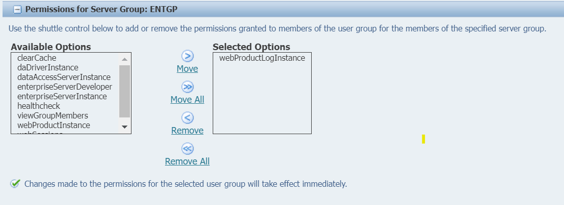Select enterpriseServerInstance option
Viewport: 564px width, 205px height.
62,97
